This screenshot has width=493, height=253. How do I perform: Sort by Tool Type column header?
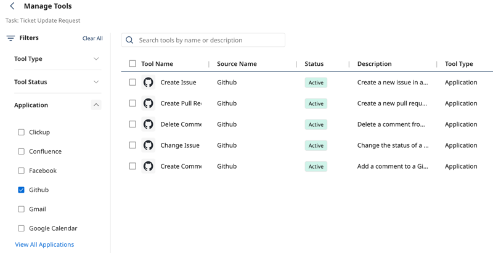pyautogui.click(x=458, y=64)
